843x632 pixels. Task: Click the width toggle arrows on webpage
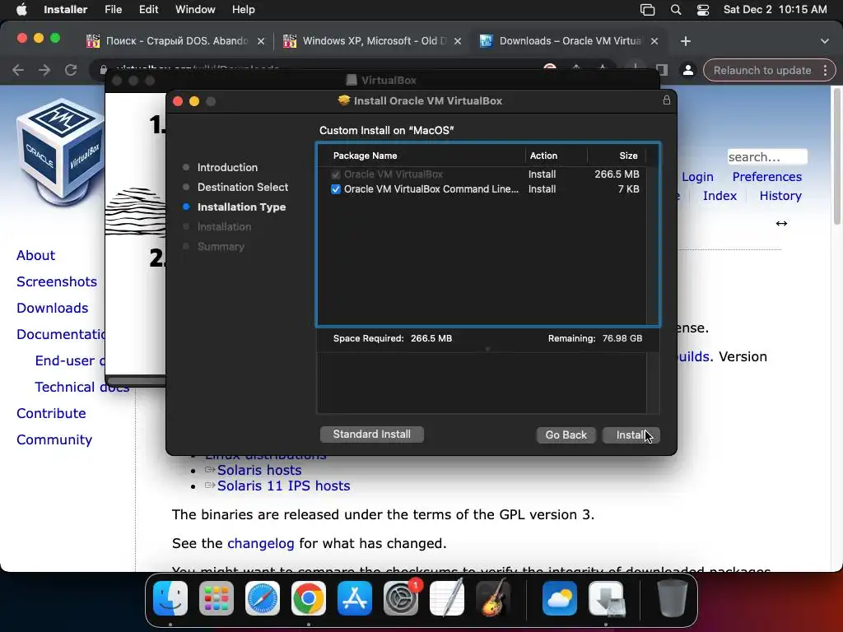tap(781, 224)
